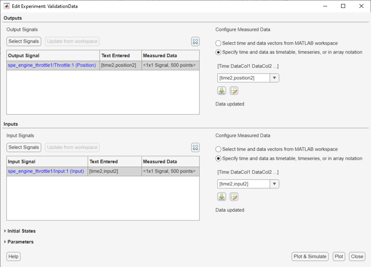Open the [time2,input2] dropdown
Viewport: 371px width, 267px height.
(x=275, y=184)
